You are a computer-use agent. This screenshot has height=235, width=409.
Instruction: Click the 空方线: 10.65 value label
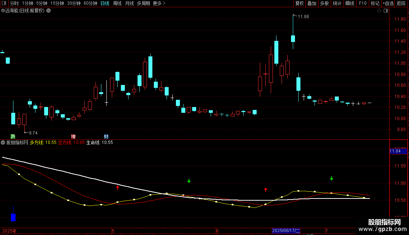pos(71,142)
